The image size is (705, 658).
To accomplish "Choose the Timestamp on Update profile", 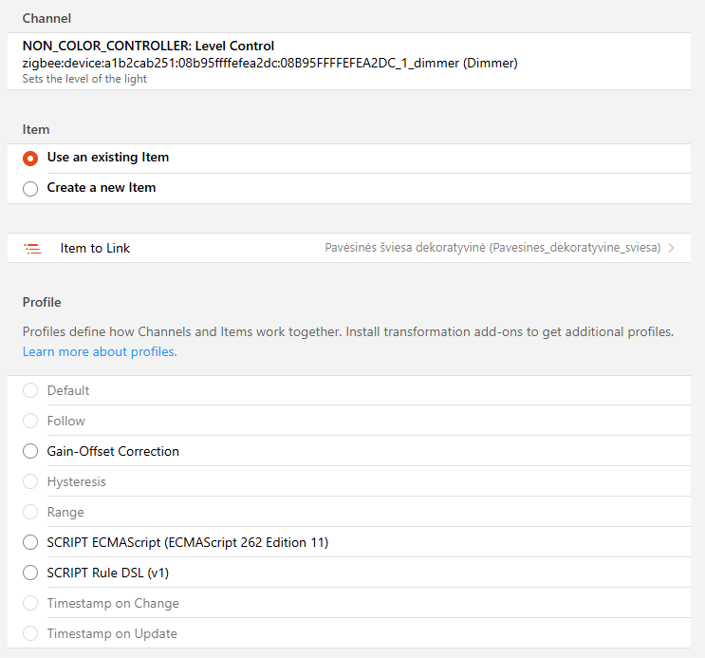I will point(30,633).
